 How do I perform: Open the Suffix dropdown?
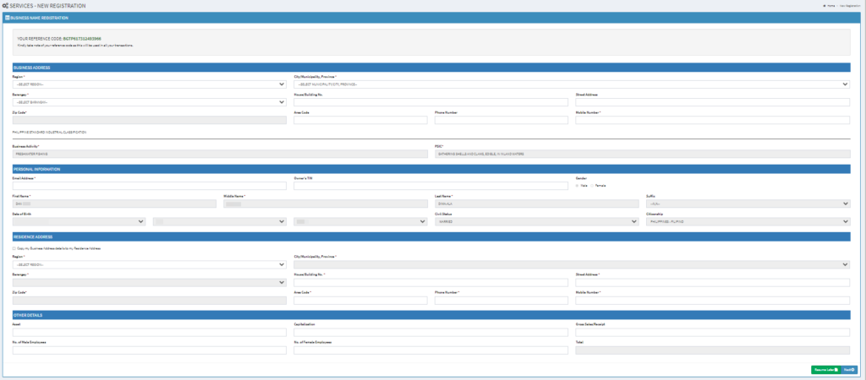(x=748, y=204)
